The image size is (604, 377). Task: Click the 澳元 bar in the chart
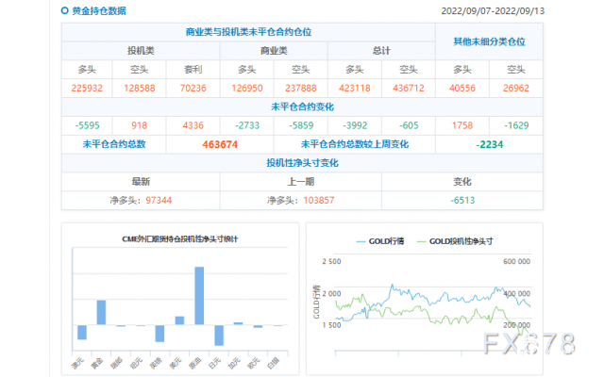(82, 332)
